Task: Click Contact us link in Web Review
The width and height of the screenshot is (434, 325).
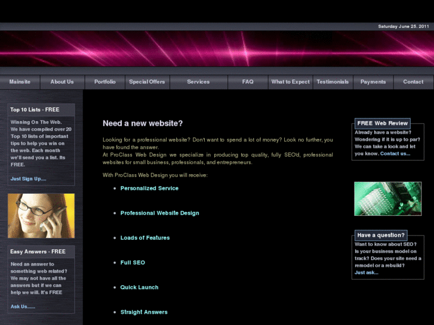Action: (x=395, y=153)
